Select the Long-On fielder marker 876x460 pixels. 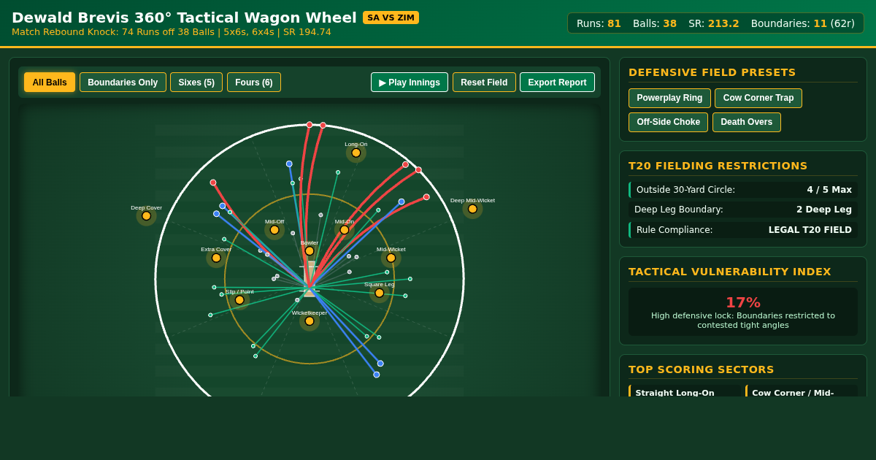coord(356,153)
